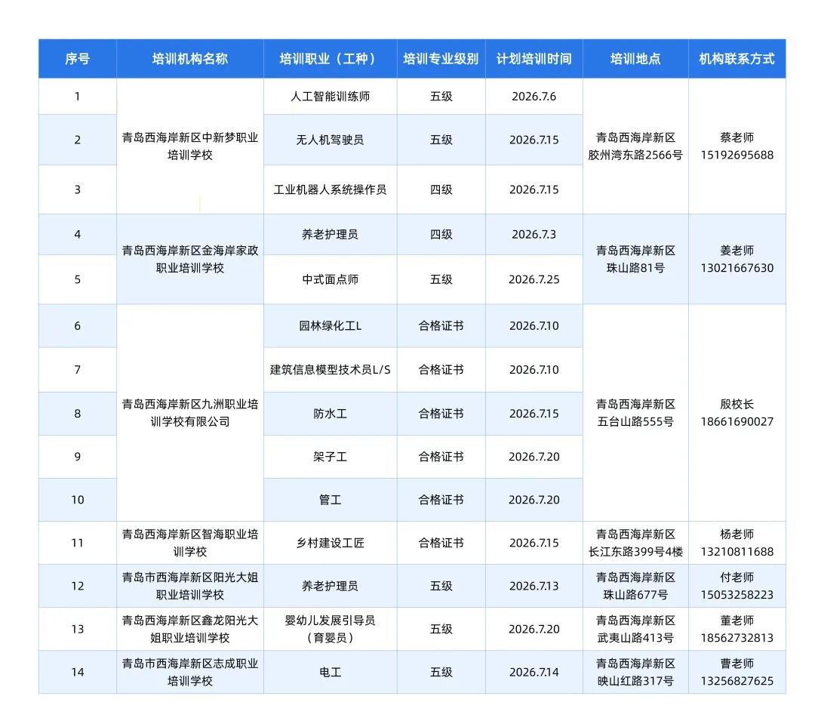This screenshot has width=815, height=727.
Task: Select the 防水工 cell
Action: (330, 414)
